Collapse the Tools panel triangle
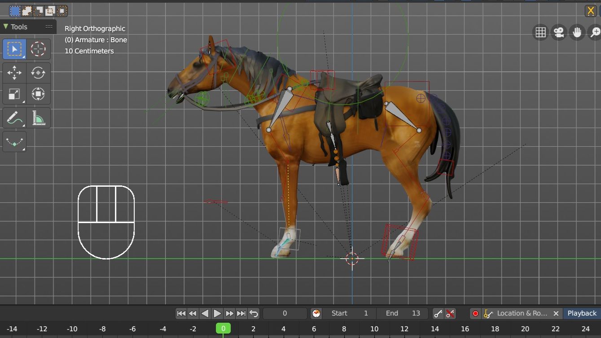The width and height of the screenshot is (601, 338). pos(6,27)
